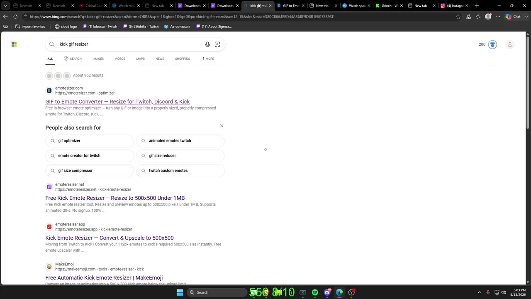
Task: Switch to the SEARCH copilot tab
Action: 73,59
